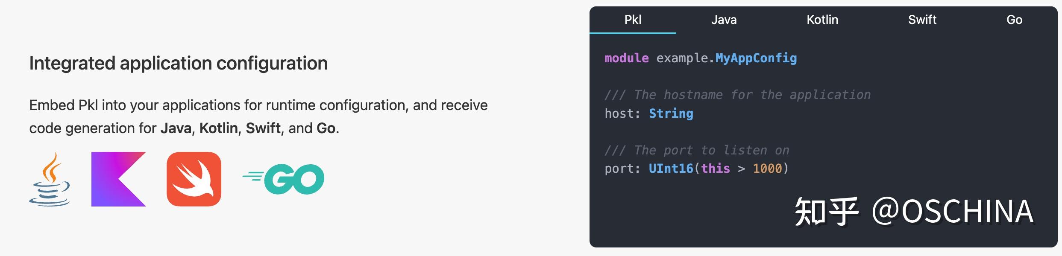The image size is (1062, 256).
Task: Click the teal Go logo
Action: click(x=284, y=179)
